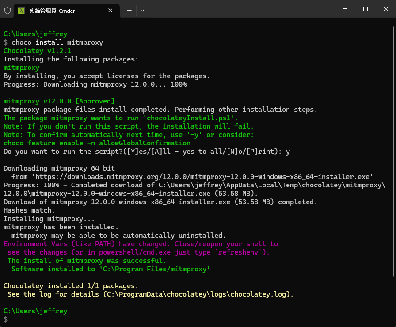The width and height of the screenshot is (396, 327).
Task: Minimize the terminal window
Action: [x=345, y=9]
